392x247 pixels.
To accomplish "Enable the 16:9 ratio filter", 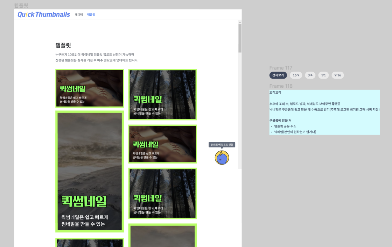I will (296, 75).
